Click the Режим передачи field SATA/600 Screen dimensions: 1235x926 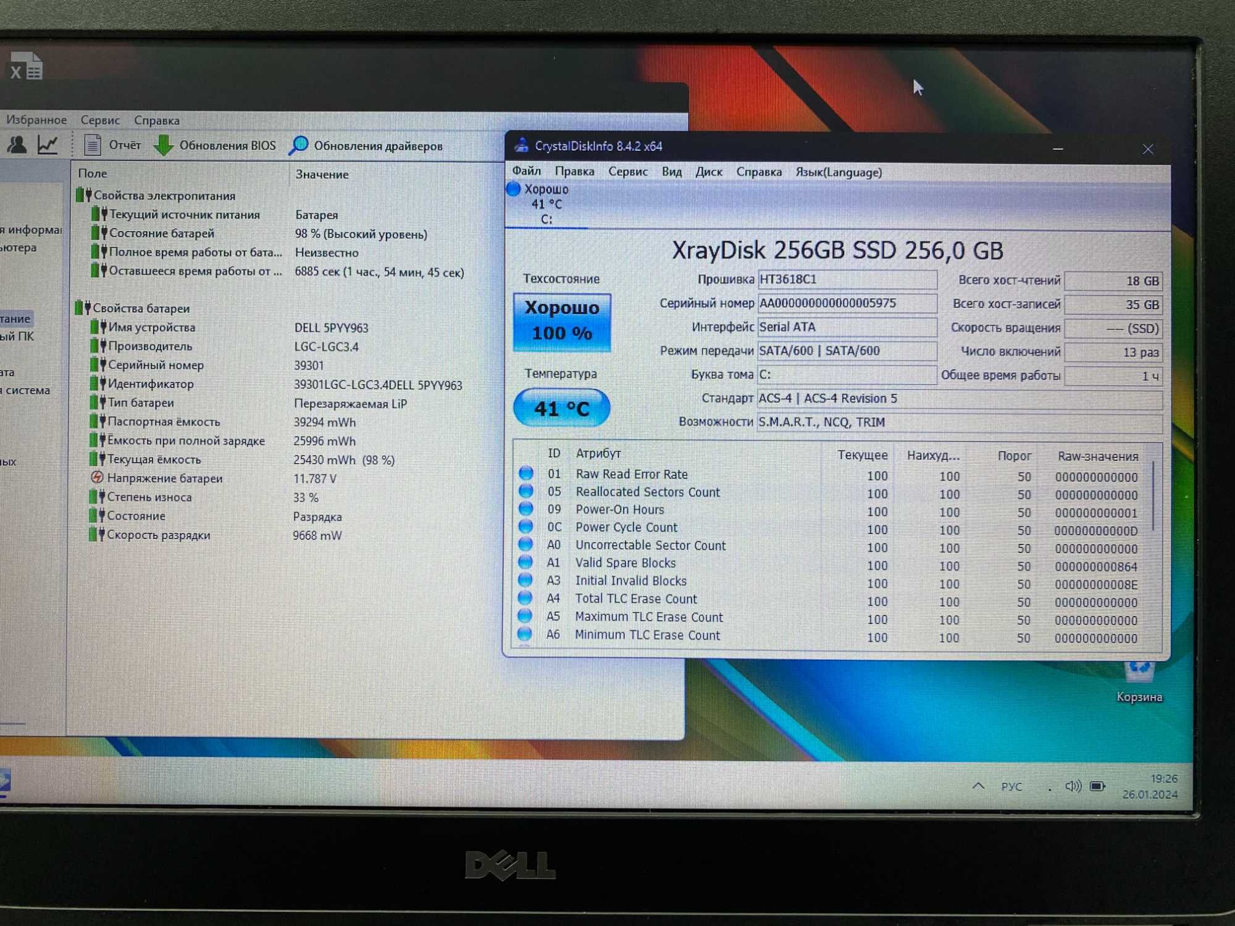click(847, 351)
